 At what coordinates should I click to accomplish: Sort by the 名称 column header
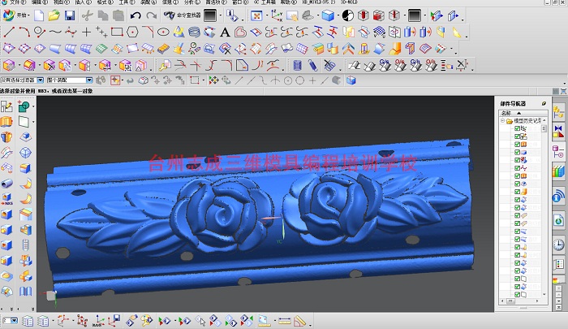tap(523, 113)
